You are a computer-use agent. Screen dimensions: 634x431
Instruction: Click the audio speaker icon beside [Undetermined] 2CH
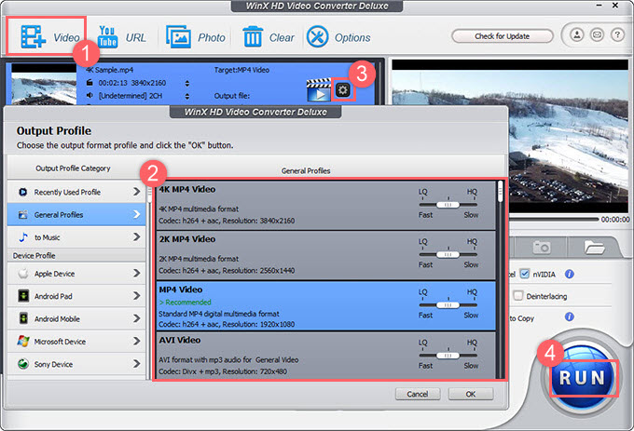tap(90, 95)
